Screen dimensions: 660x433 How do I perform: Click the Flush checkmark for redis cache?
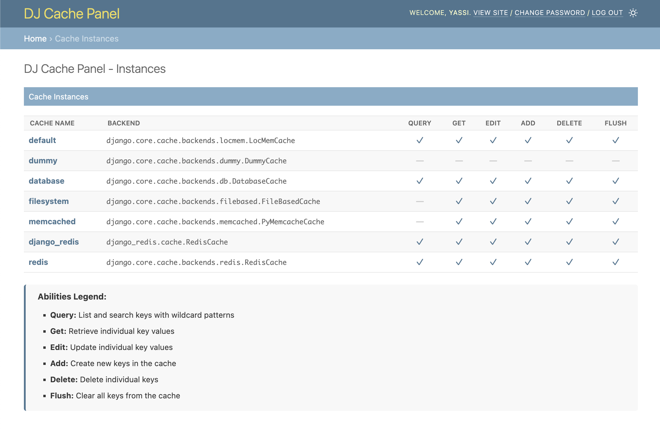[x=616, y=262]
